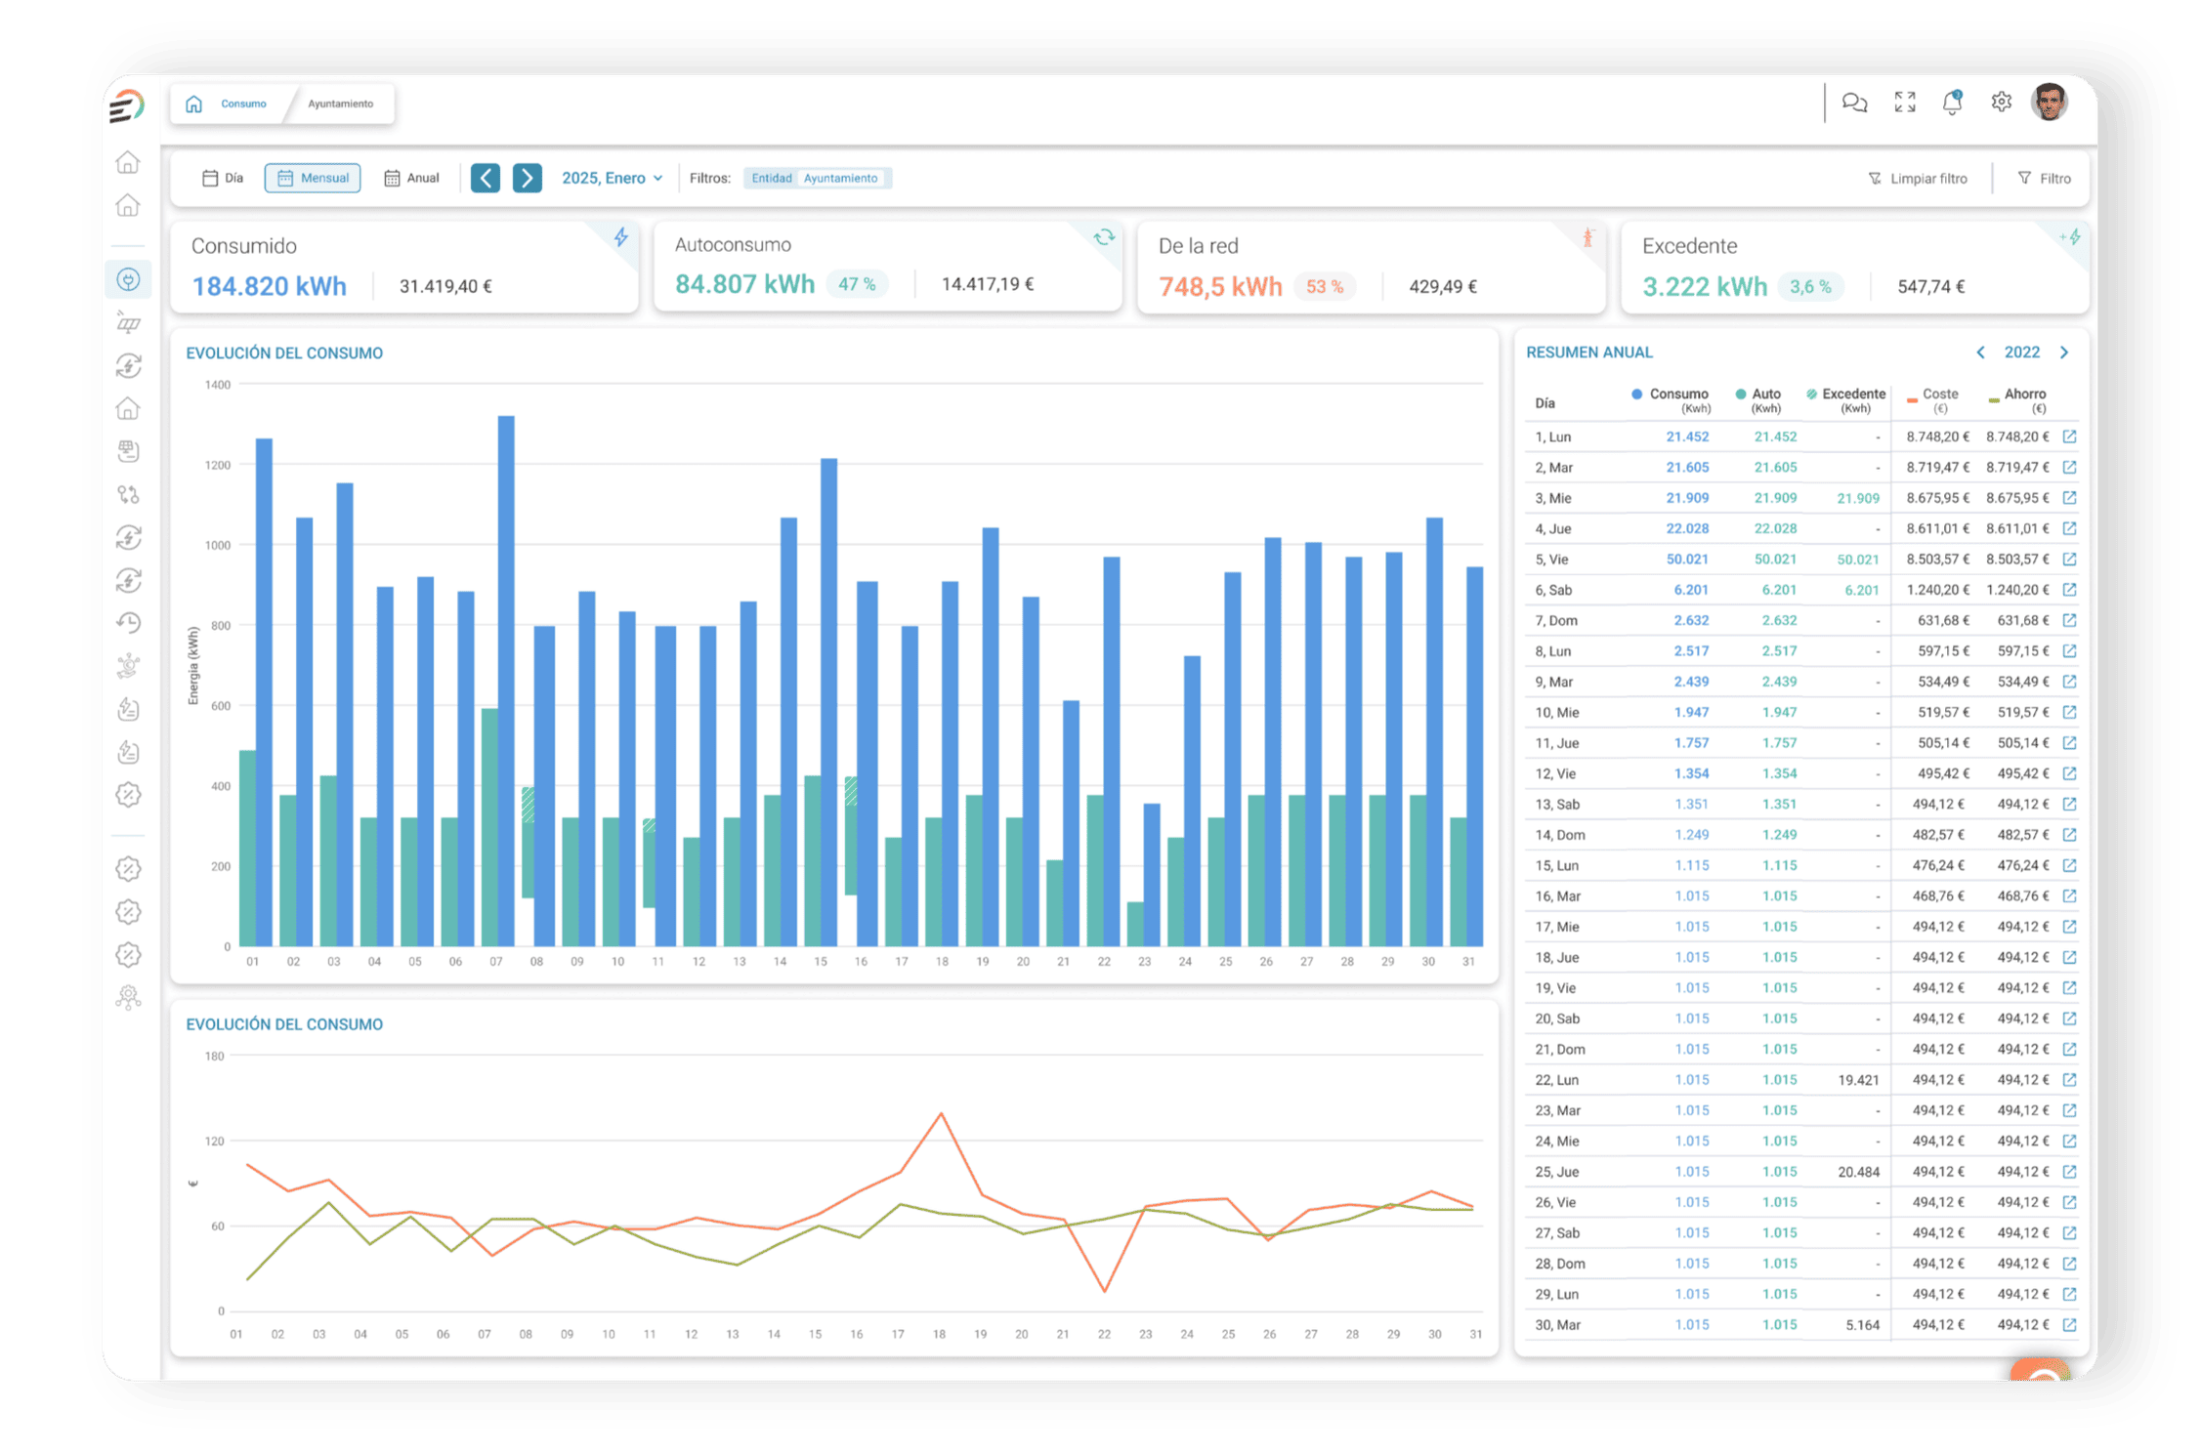The height and width of the screenshot is (1455, 2201).
Task: Open the history clock sidebar icon
Action: (128, 623)
